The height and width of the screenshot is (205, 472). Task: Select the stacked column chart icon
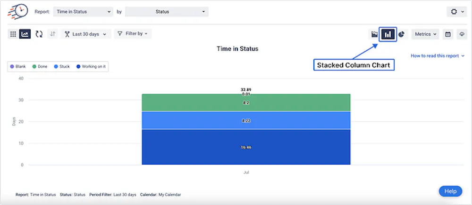click(x=388, y=34)
